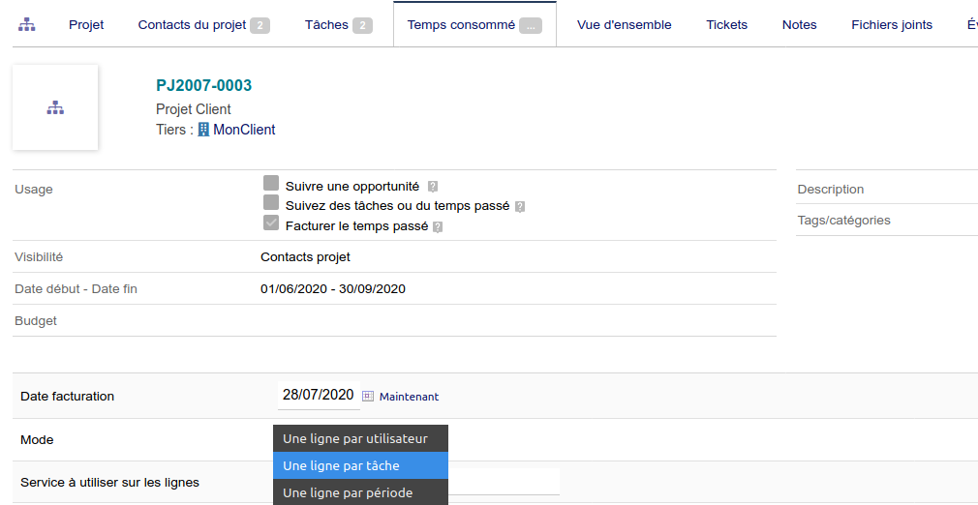The image size is (978, 505).
Task: Click help icon beside Facturer le temps passé
Action: tap(438, 227)
